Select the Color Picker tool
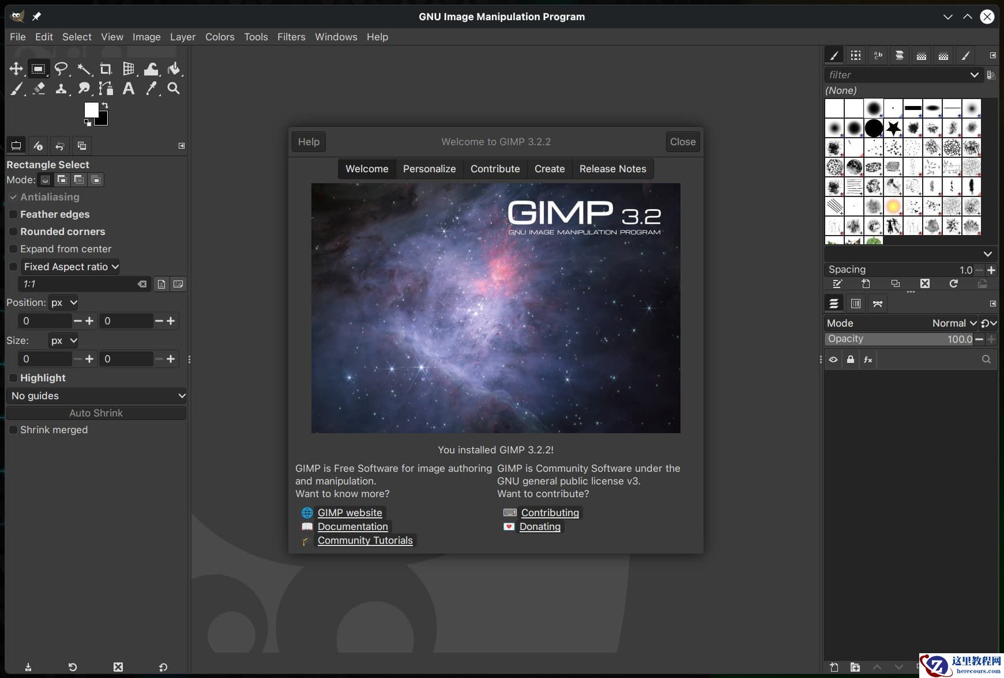Image resolution: width=1004 pixels, height=678 pixels. 151,89
